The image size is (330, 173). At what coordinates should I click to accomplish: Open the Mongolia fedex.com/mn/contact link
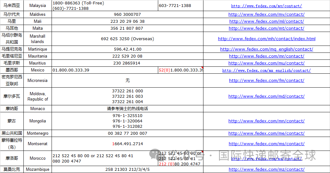[266, 121]
